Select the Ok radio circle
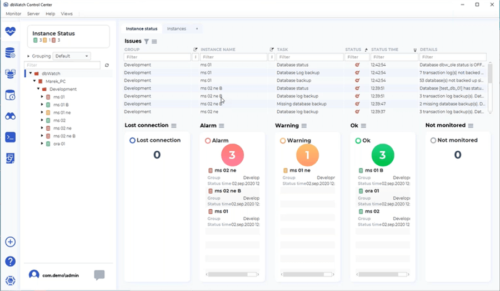 [358, 141]
